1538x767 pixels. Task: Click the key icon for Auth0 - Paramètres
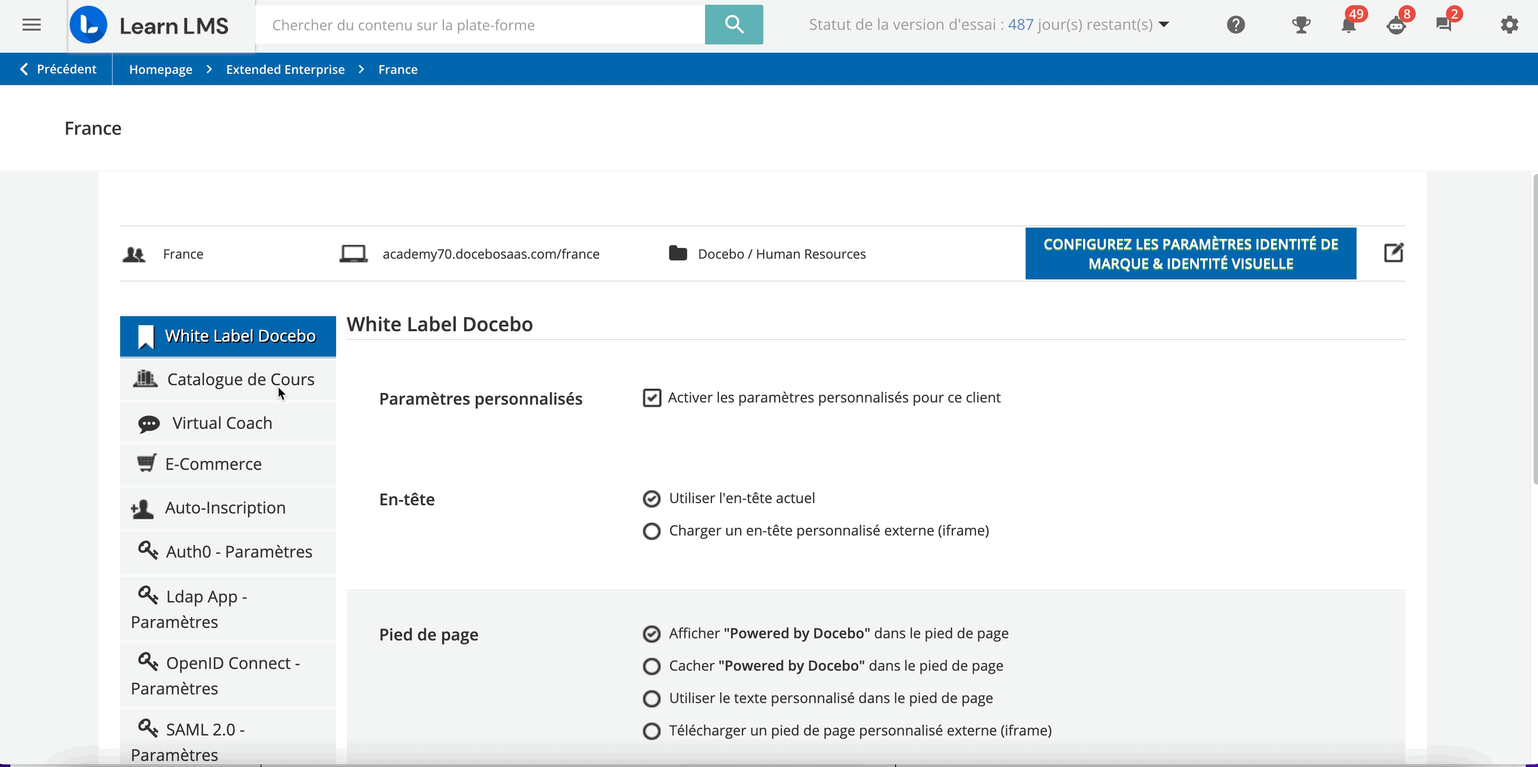click(x=148, y=550)
